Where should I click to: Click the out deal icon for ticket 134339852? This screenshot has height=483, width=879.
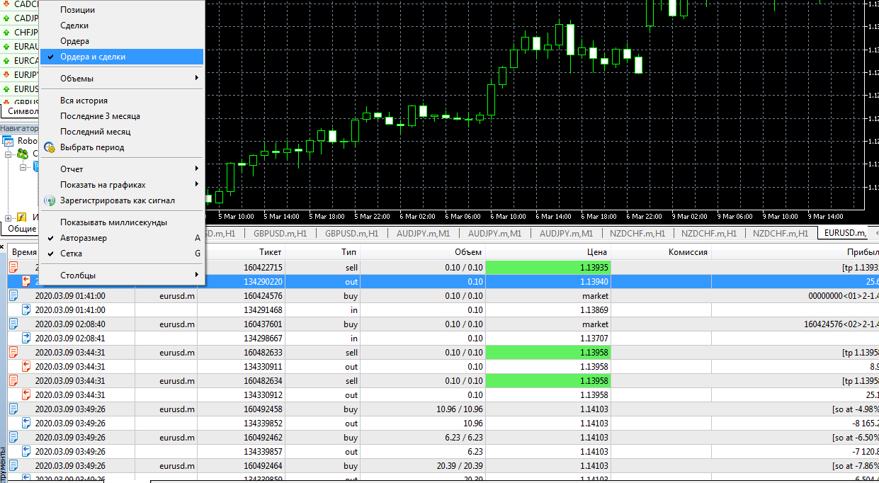[26, 423]
